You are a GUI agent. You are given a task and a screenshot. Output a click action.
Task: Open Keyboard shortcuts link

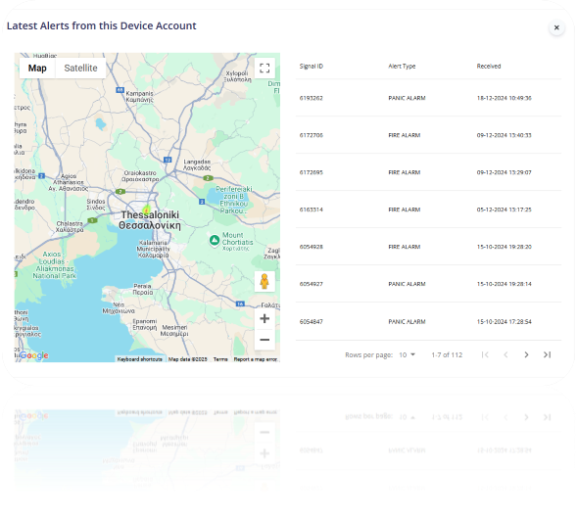[139, 359]
